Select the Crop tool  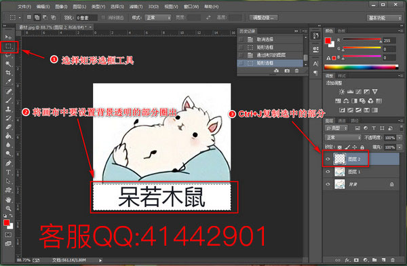[x=8, y=73]
